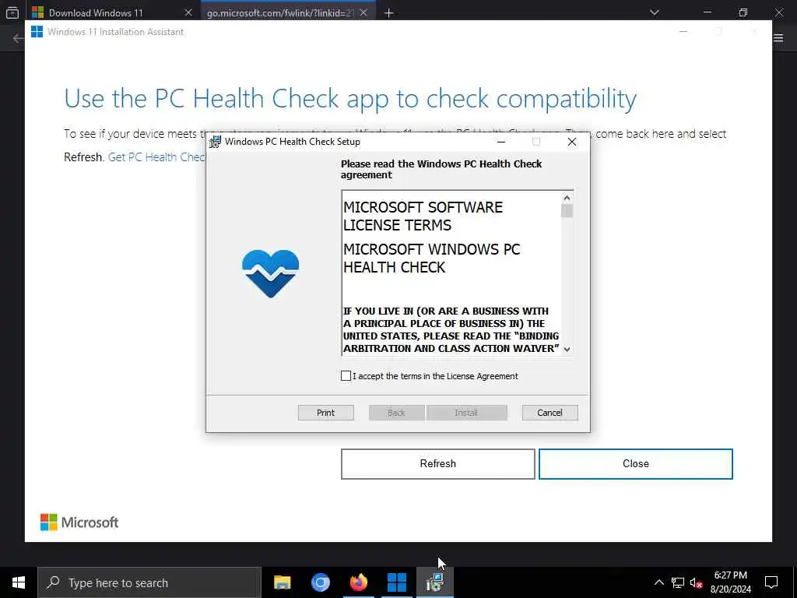This screenshot has height=598, width=797.
Task: Minimize the PC Health Check Setup dialog
Action: pos(501,142)
